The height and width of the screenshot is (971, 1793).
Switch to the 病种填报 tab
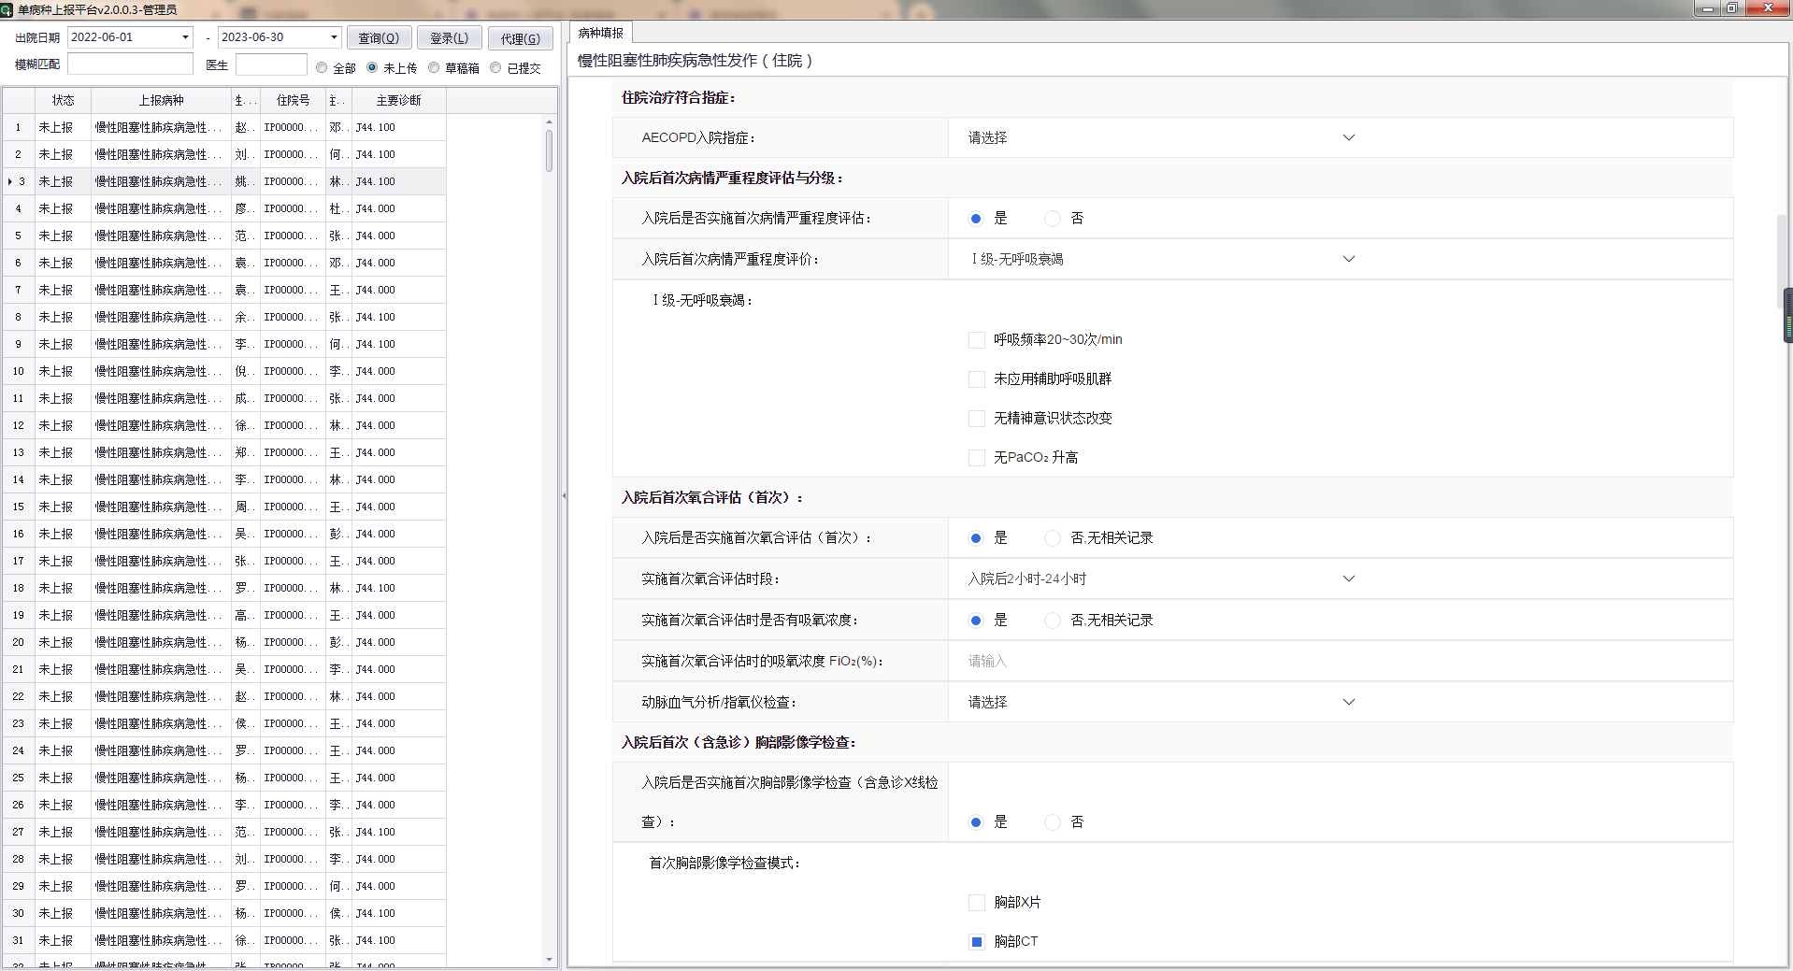click(601, 33)
